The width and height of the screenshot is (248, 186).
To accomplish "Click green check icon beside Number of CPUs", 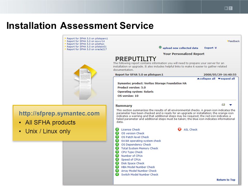I will (x=117, y=156).
